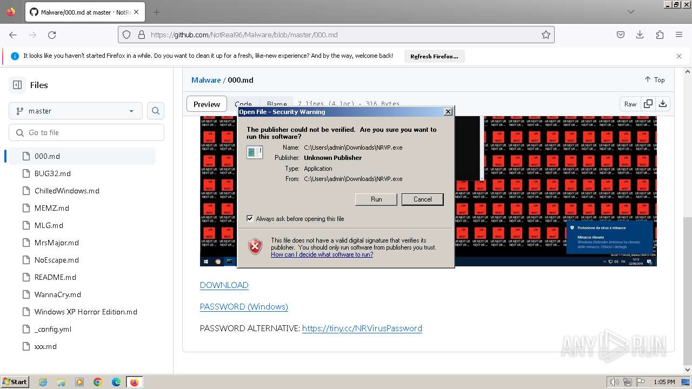The width and height of the screenshot is (692, 389).
Task: Open the Raw file view
Action: (630, 104)
